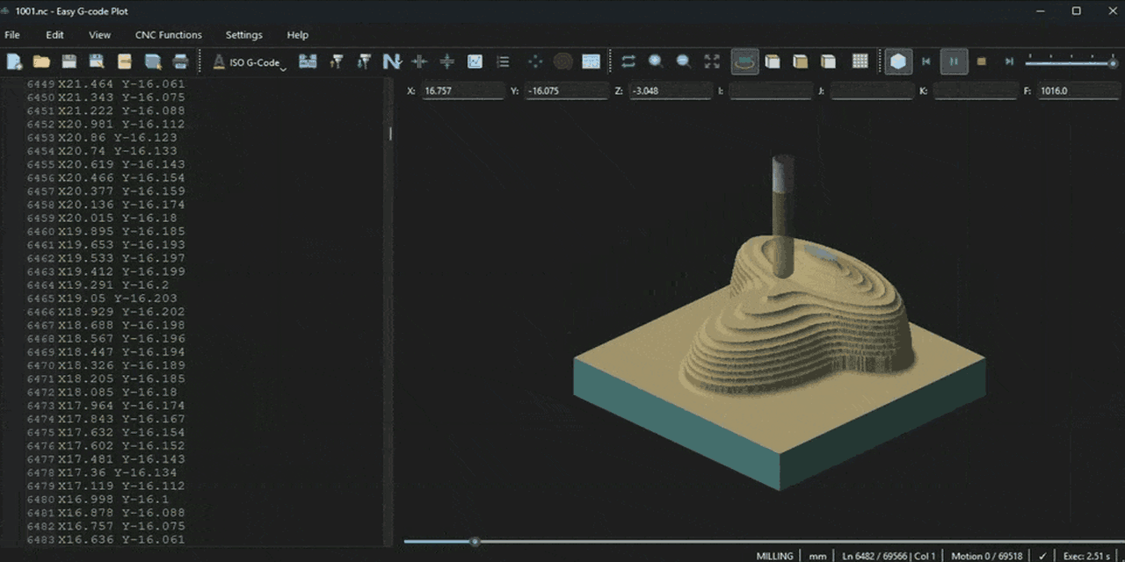Click the Print icon
The width and height of the screenshot is (1125, 562).
coord(180,61)
